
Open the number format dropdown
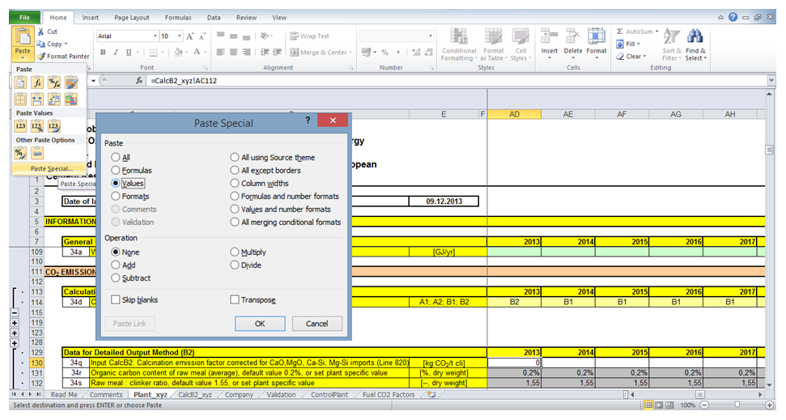tap(430, 36)
